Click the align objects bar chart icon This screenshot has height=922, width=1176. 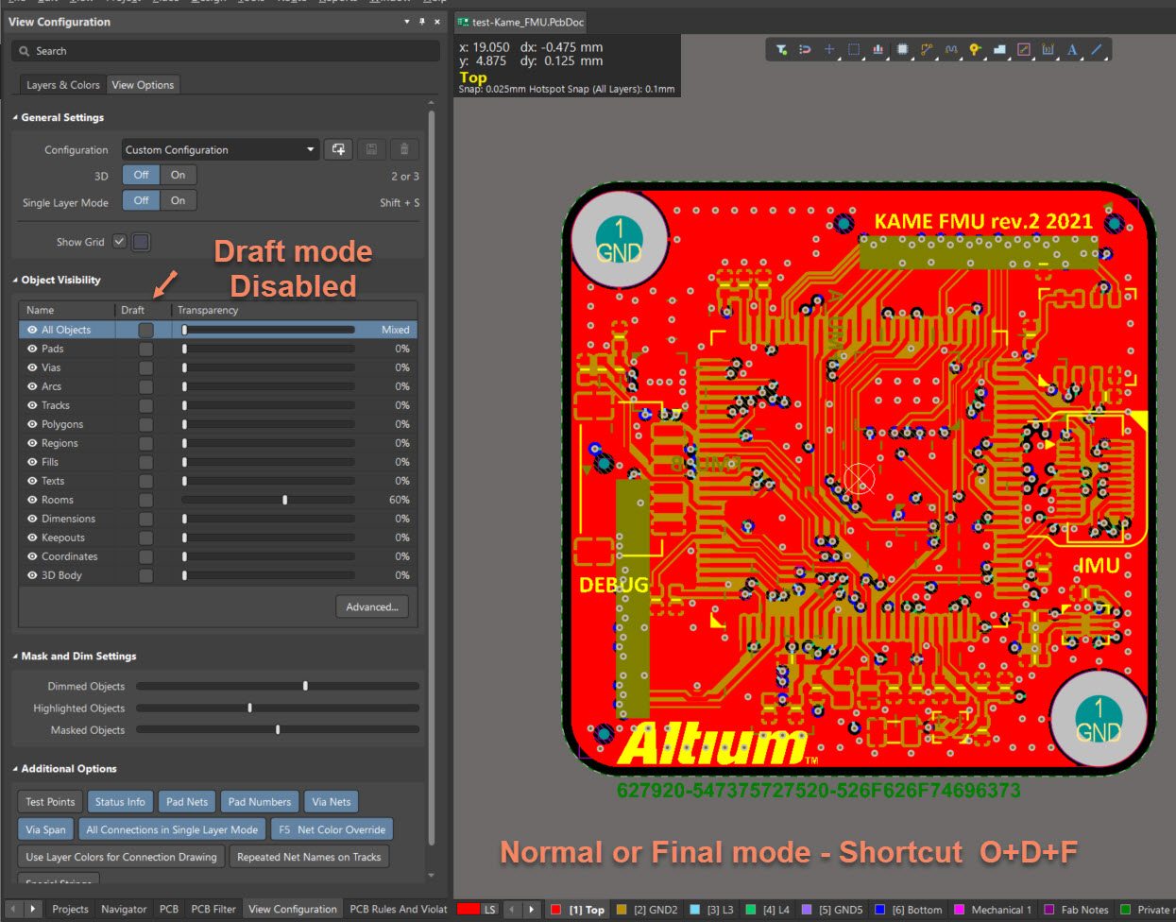tap(878, 50)
